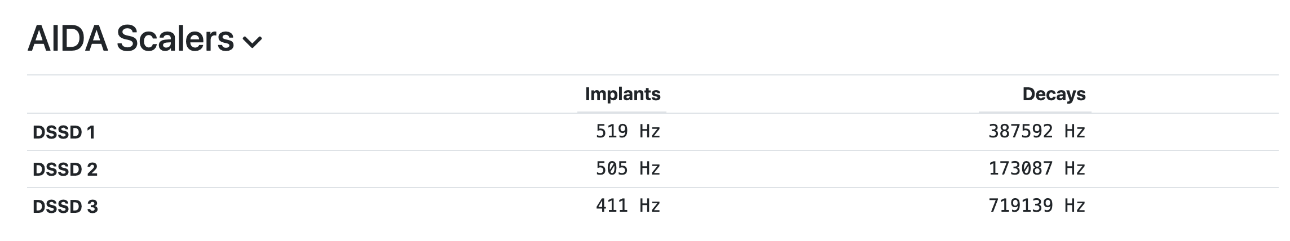Click the 173087 decays number
1290x241 pixels.
click(x=1020, y=168)
